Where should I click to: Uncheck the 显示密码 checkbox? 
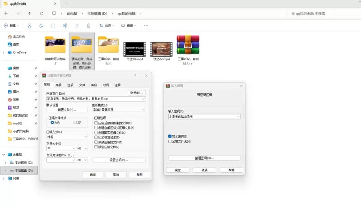pyautogui.click(x=170, y=136)
